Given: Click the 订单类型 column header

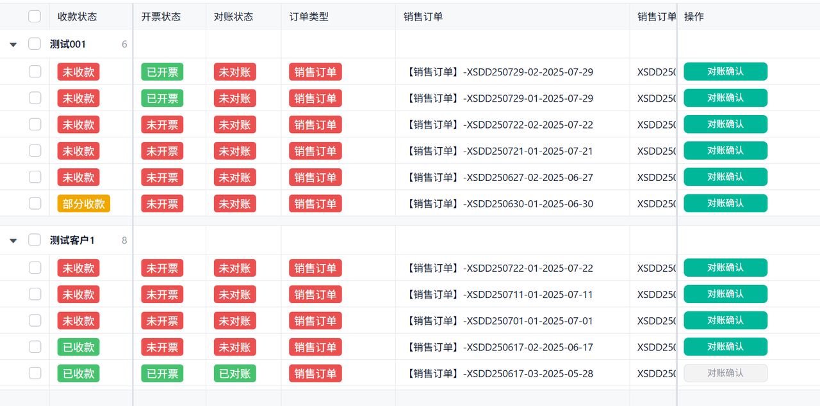Looking at the screenshot, I should pos(309,17).
